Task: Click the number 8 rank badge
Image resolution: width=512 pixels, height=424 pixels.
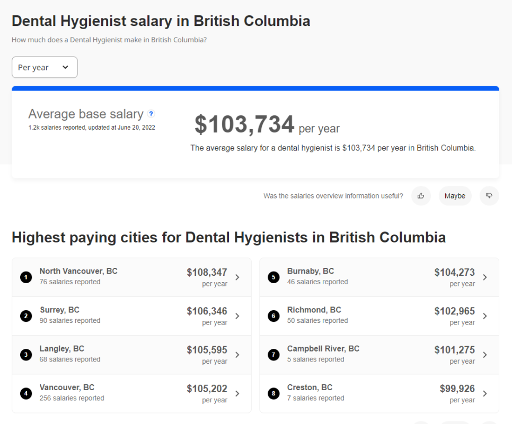Action: [x=273, y=393]
